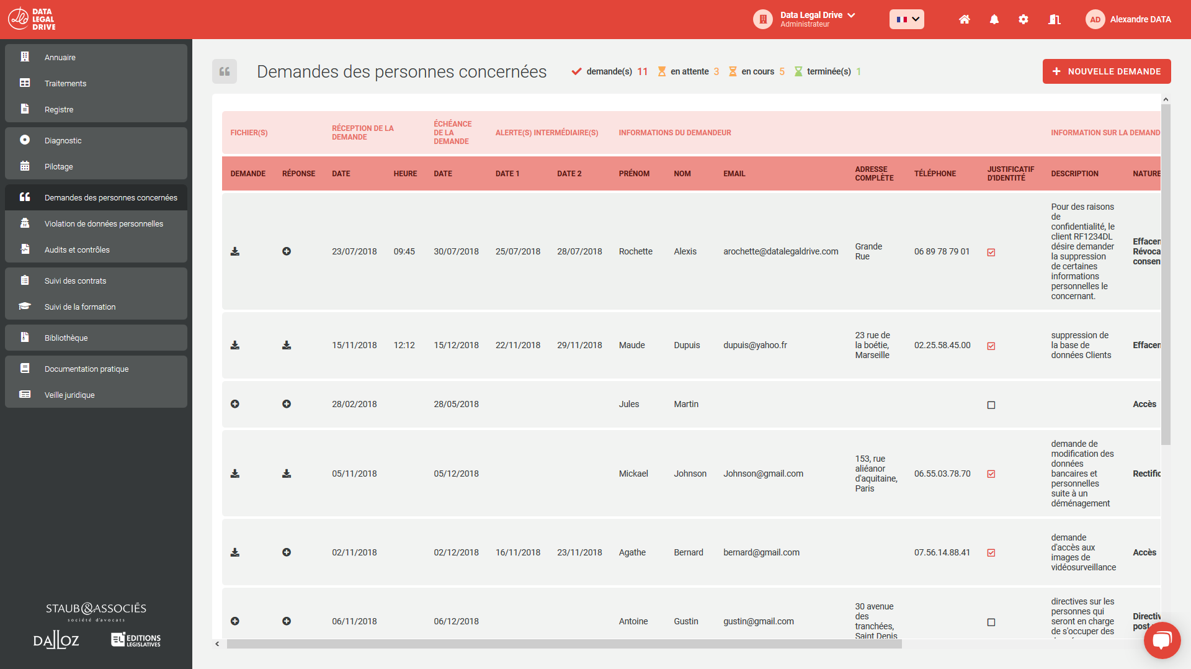Click the Data Legal Drive logo
This screenshot has width=1191, height=669.
point(32,19)
